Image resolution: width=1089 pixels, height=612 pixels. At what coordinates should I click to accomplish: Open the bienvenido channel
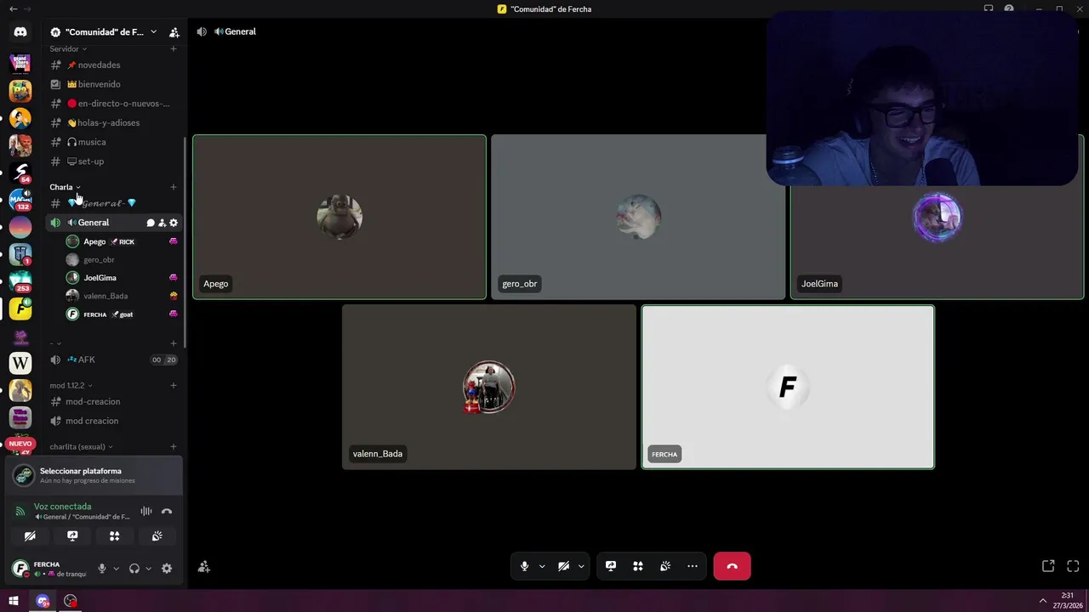pos(114,84)
